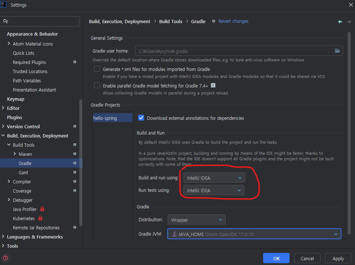Viewport: 355px width, 265px height.
Task: Expand the Tools settings section
Action: pos(3,246)
